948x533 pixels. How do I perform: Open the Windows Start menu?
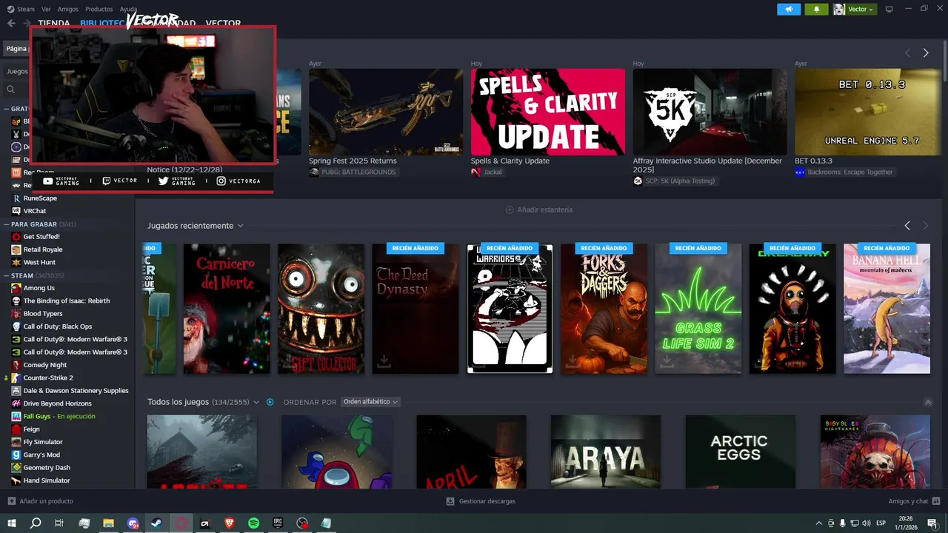tap(11, 523)
